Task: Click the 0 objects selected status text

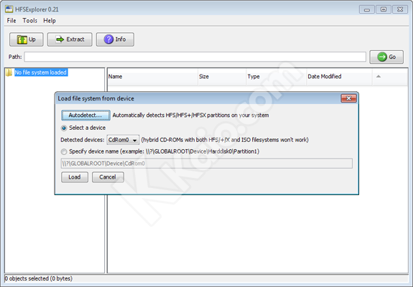Action: tap(39, 278)
